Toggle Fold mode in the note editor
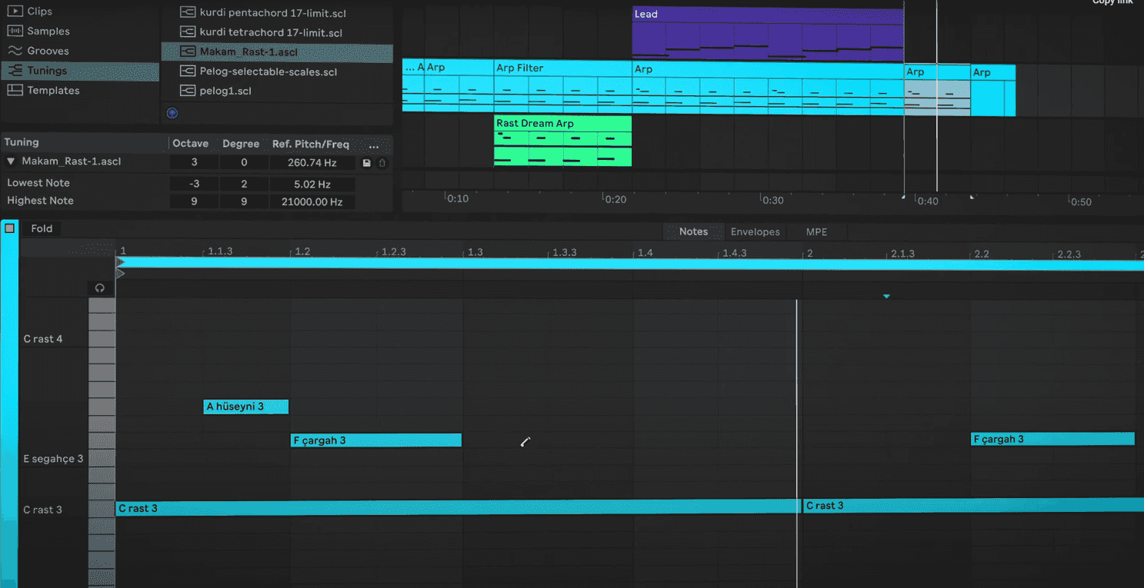 coord(42,228)
